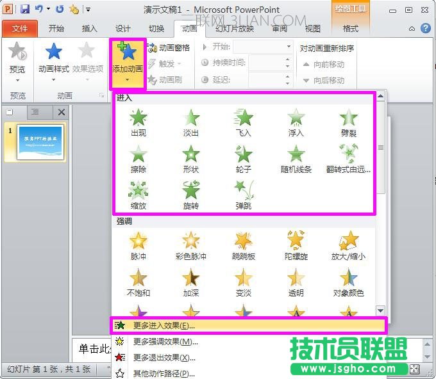Apply the 劈裂 split animation
Screen dimensions: 436x379
(348, 122)
